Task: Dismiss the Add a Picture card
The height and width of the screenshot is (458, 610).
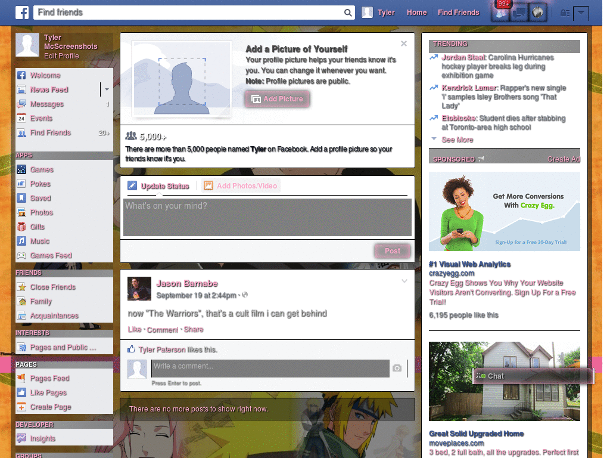Action: [x=404, y=44]
